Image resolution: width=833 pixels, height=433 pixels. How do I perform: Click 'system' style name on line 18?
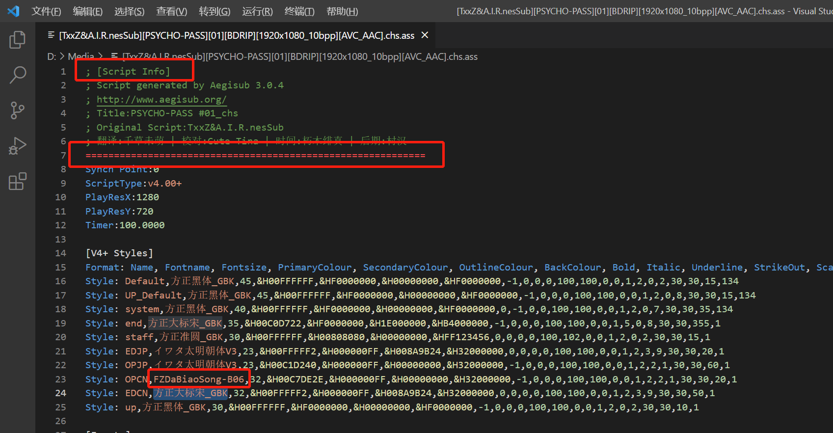coord(142,309)
